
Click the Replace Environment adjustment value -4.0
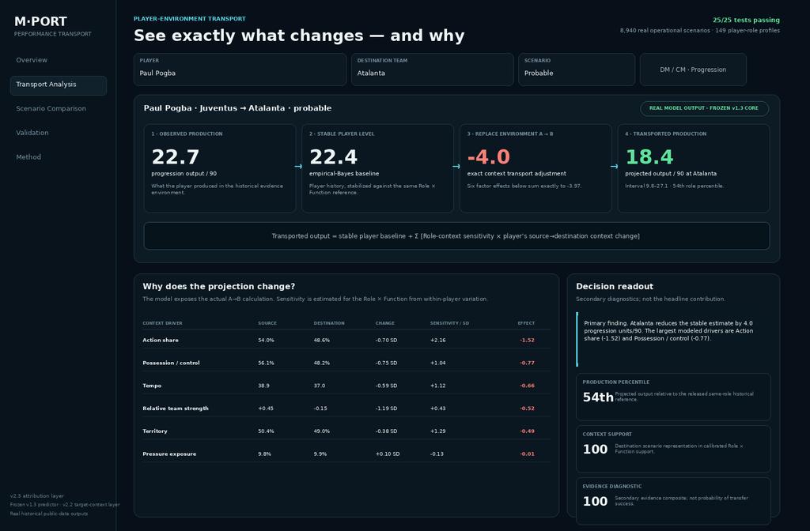(x=488, y=157)
